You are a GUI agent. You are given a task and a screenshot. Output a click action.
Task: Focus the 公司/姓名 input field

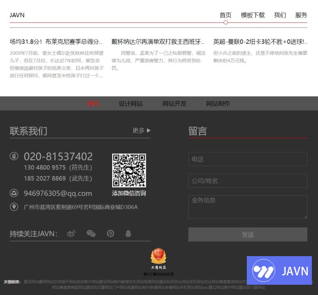(248, 181)
